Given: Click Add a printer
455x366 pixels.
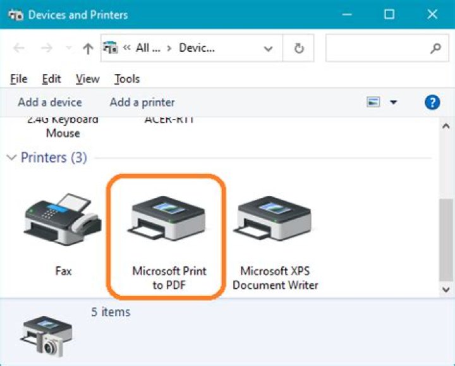Looking at the screenshot, I should pos(142,102).
